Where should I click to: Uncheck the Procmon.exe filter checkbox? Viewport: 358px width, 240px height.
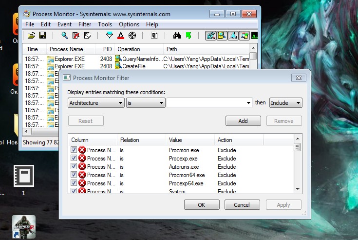coord(74,150)
